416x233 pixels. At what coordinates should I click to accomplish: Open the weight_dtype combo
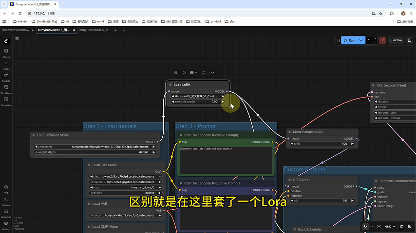pos(95,152)
